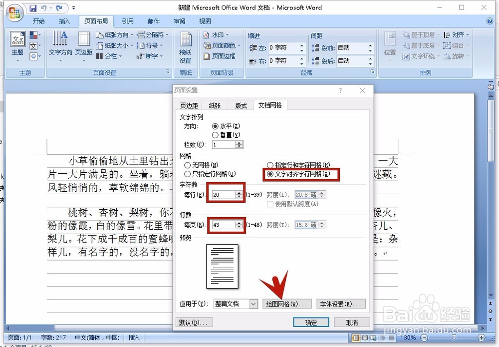Open the 主题 themes gallery
Image resolution: width=499 pixels, height=347 pixels.
(17, 46)
